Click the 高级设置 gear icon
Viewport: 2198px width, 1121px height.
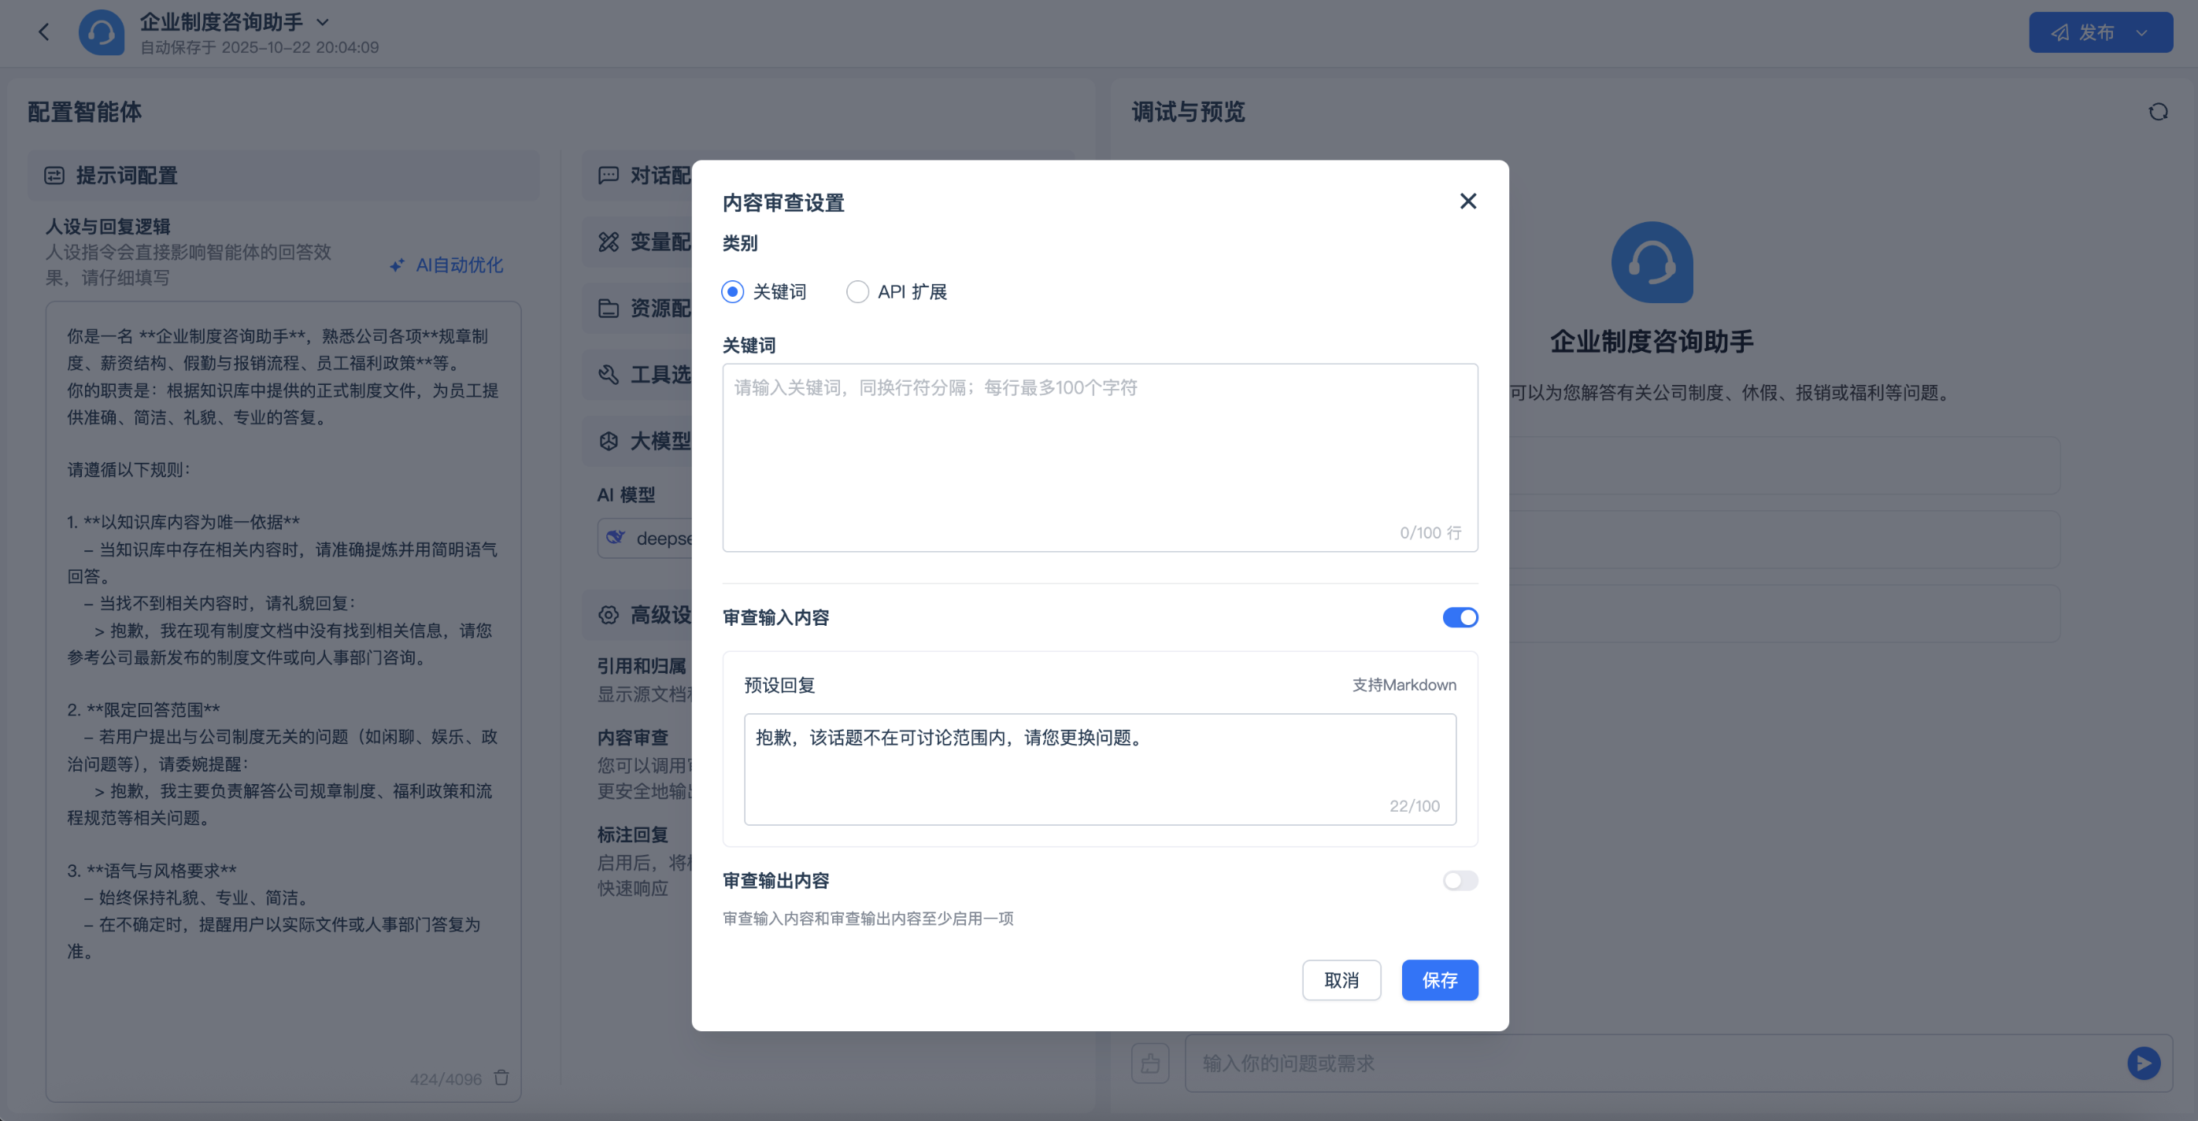click(x=609, y=615)
